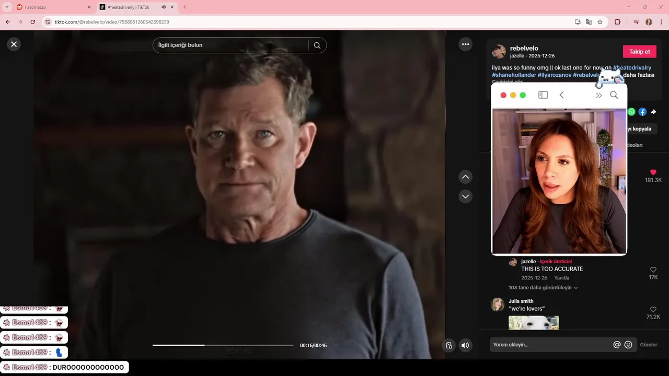Click green dot in overlay window
Viewport: 669px width, 376px height.
(523, 95)
